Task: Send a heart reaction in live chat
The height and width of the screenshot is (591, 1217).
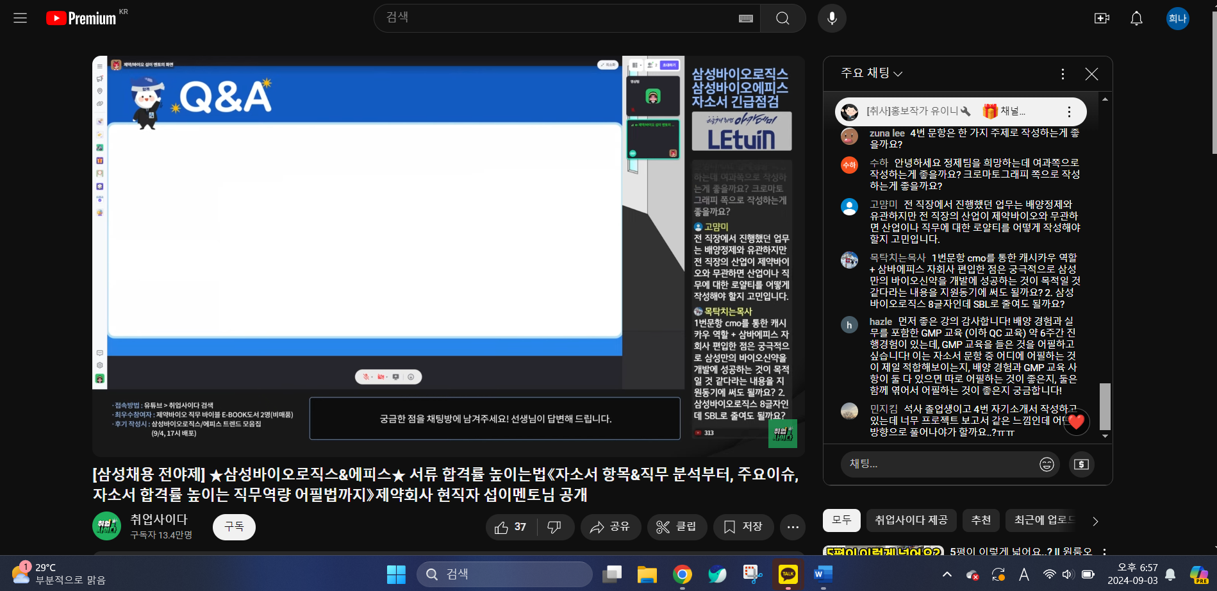Action: click(x=1076, y=422)
